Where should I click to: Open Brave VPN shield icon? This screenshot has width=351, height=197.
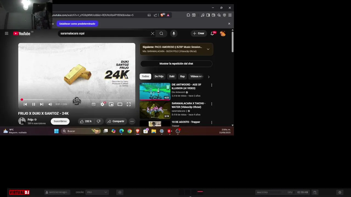(224, 15)
